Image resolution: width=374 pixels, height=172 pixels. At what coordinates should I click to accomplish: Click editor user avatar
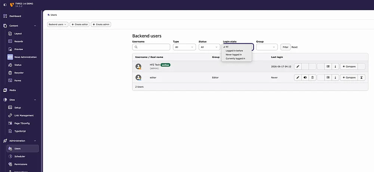pyautogui.click(x=138, y=78)
